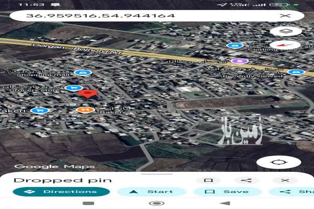
Task: Open the map layers button
Action: point(286,31)
